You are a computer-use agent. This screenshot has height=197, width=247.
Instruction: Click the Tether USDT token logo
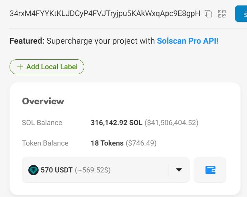pyautogui.click(x=33, y=170)
